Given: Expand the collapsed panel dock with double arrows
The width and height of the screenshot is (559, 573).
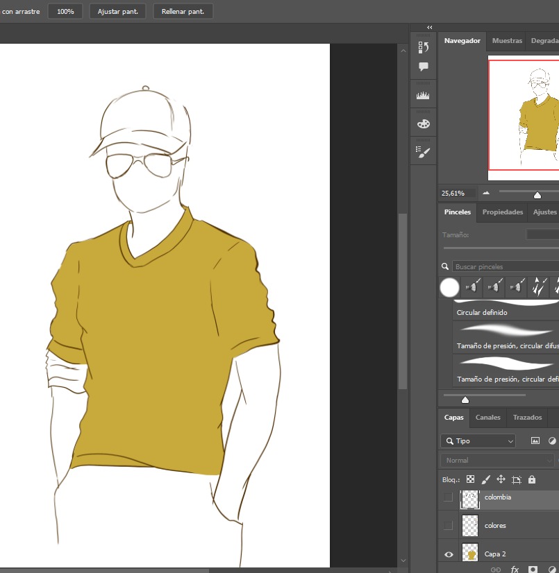Looking at the screenshot, I should (430, 28).
